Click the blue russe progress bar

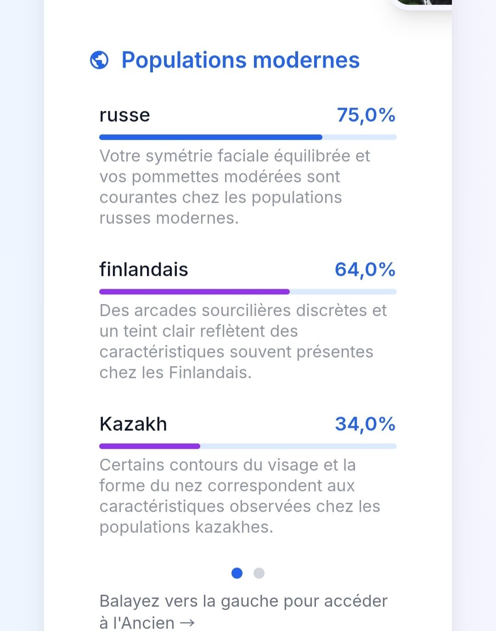click(x=210, y=137)
